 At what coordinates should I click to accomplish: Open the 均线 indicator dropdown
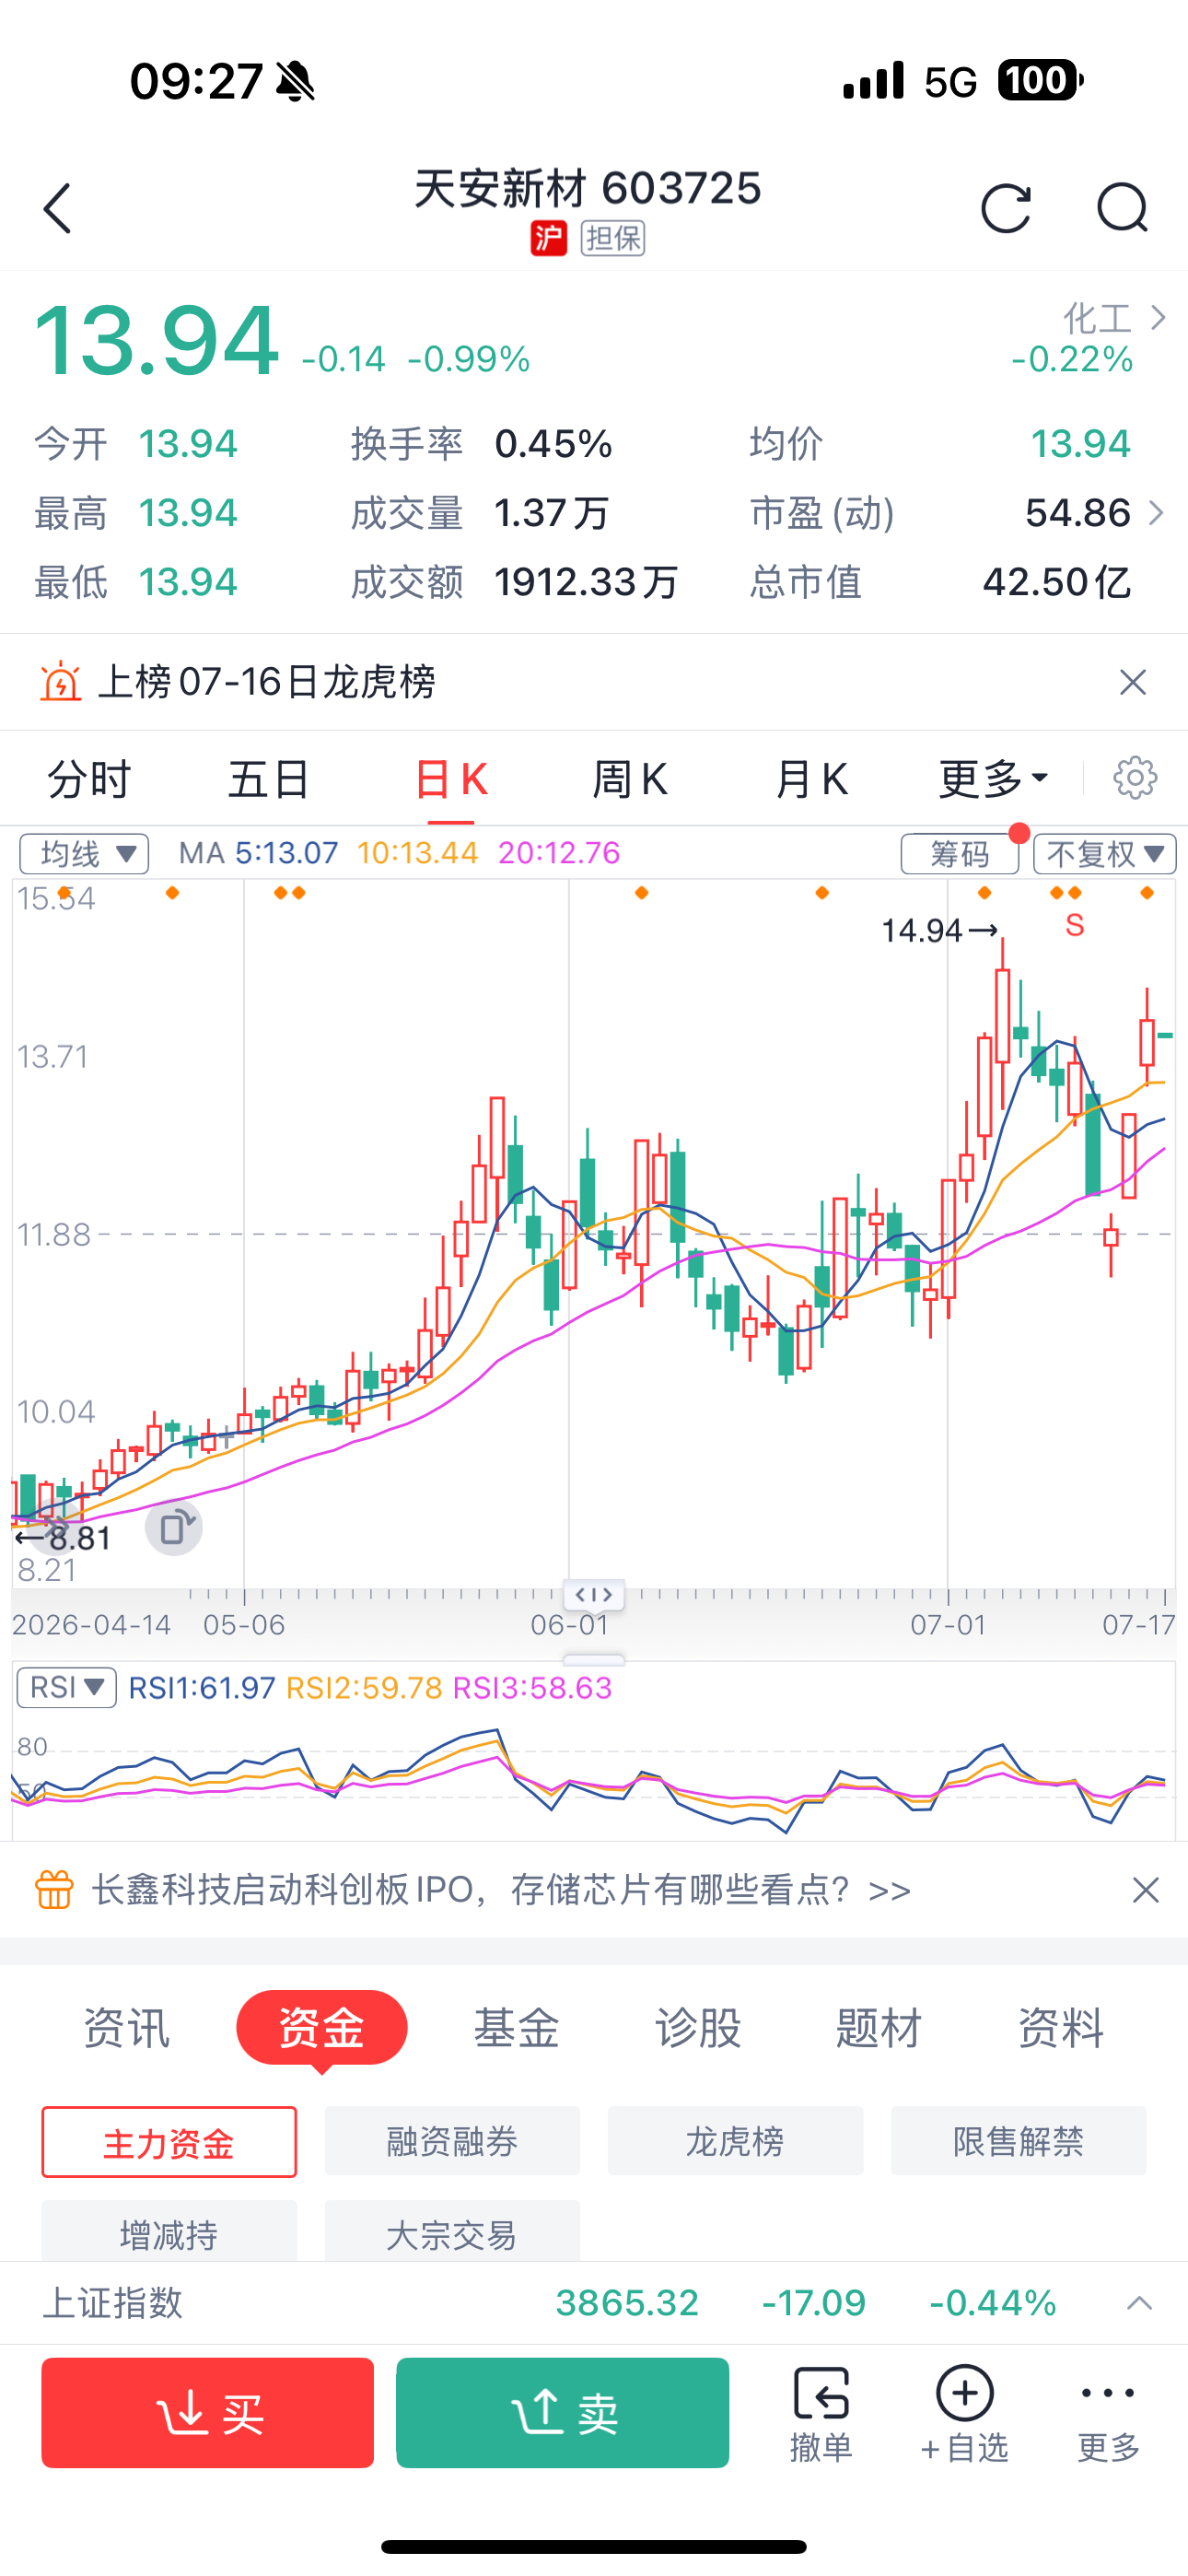point(84,854)
